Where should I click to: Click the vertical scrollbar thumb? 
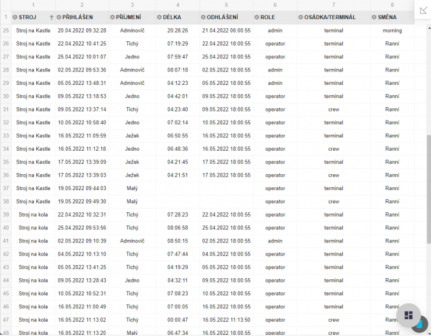(x=429, y=189)
